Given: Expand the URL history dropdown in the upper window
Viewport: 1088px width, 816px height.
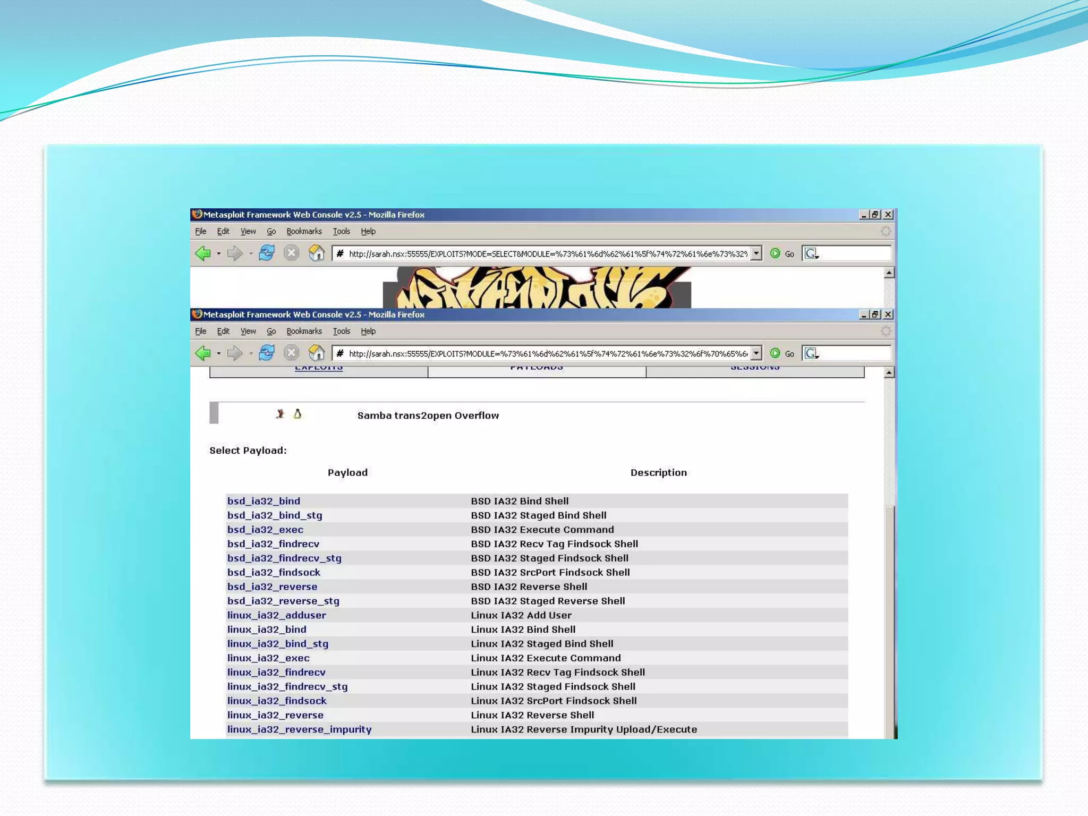Looking at the screenshot, I should tap(756, 253).
